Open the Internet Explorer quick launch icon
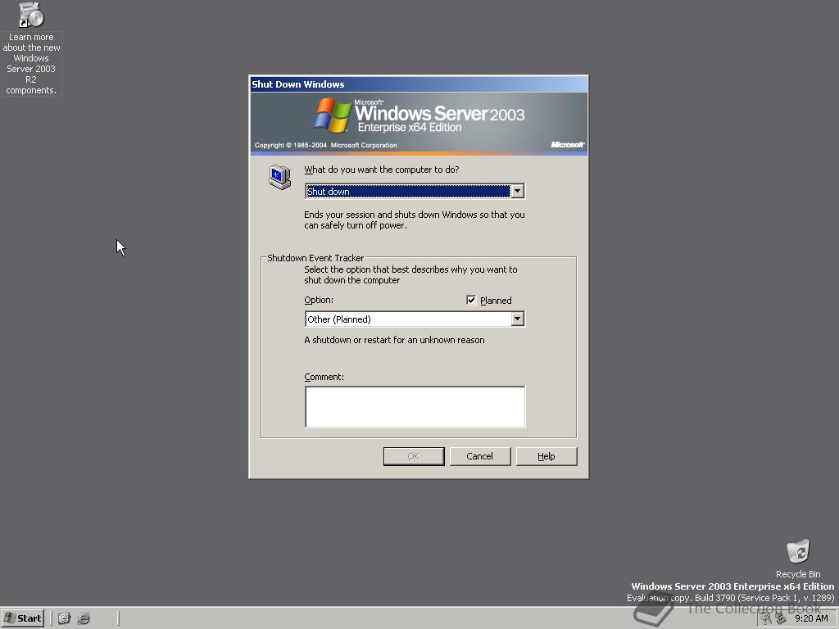Image resolution: width=839 pixels, height=629 pixels. point(84,618)
